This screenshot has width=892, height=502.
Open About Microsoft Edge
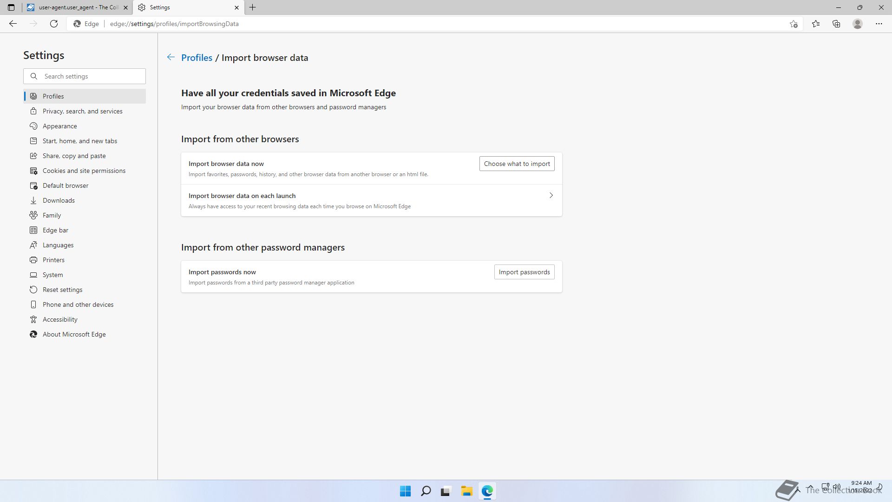click(x=85, y=334)
